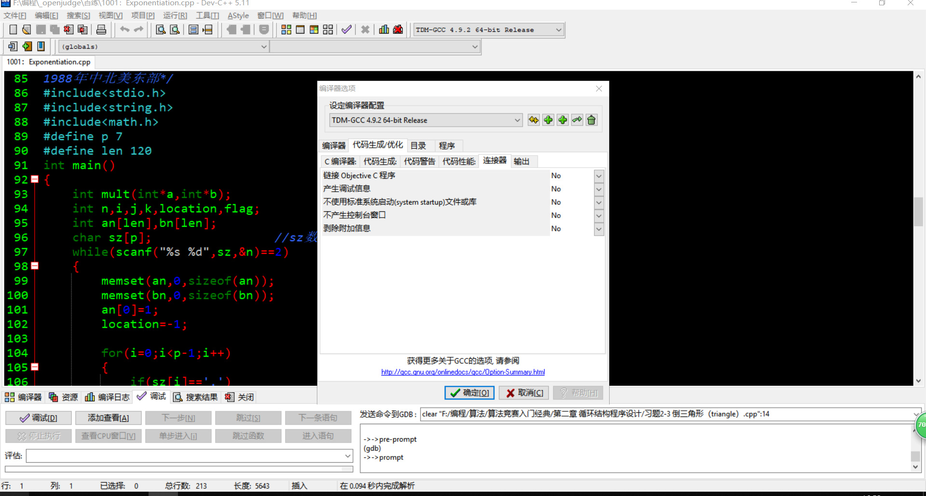This screenshot has height=496, width=926.
Task: Open the 工具[T] menu
Action: tap(207, 15)
